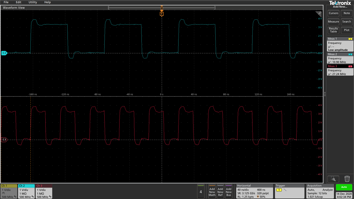Open the Utility menu
Image resolution: width=354 pixels, height=199 pixels.
(33, 2)
